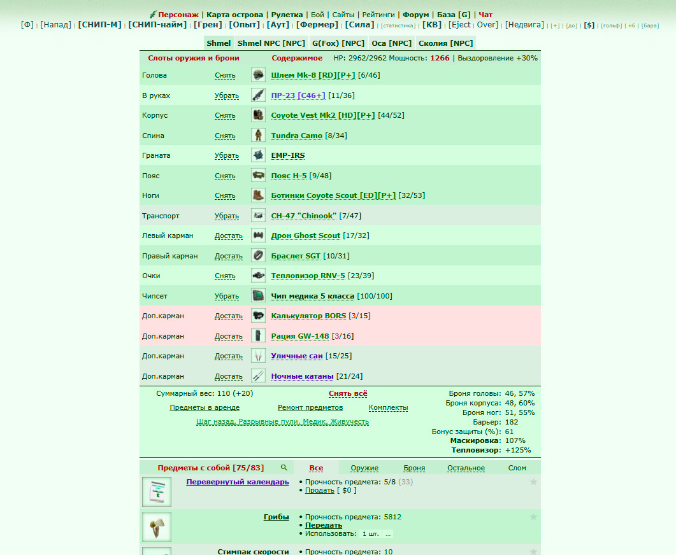Viewport: 676px width, 555px height.
Task: Open the Комплекты link
Action: coord(388,407)
